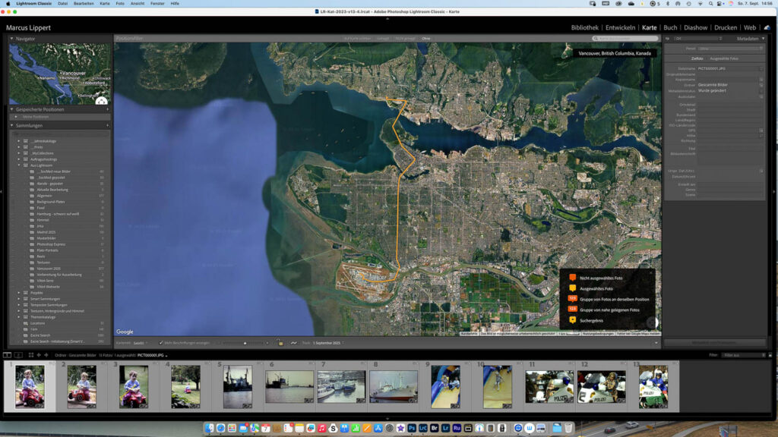Go forward with the right arrow icon
The width and height of the screenshot is (778, 437).
(x=46, y=355)
